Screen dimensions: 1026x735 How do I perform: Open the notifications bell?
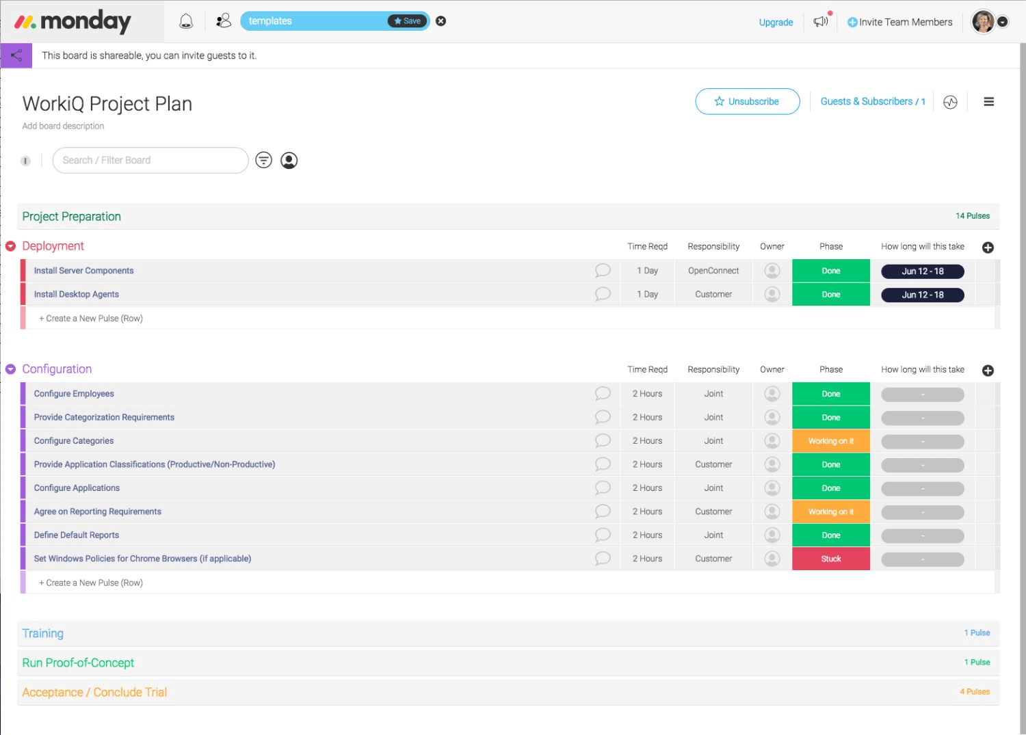186,21
